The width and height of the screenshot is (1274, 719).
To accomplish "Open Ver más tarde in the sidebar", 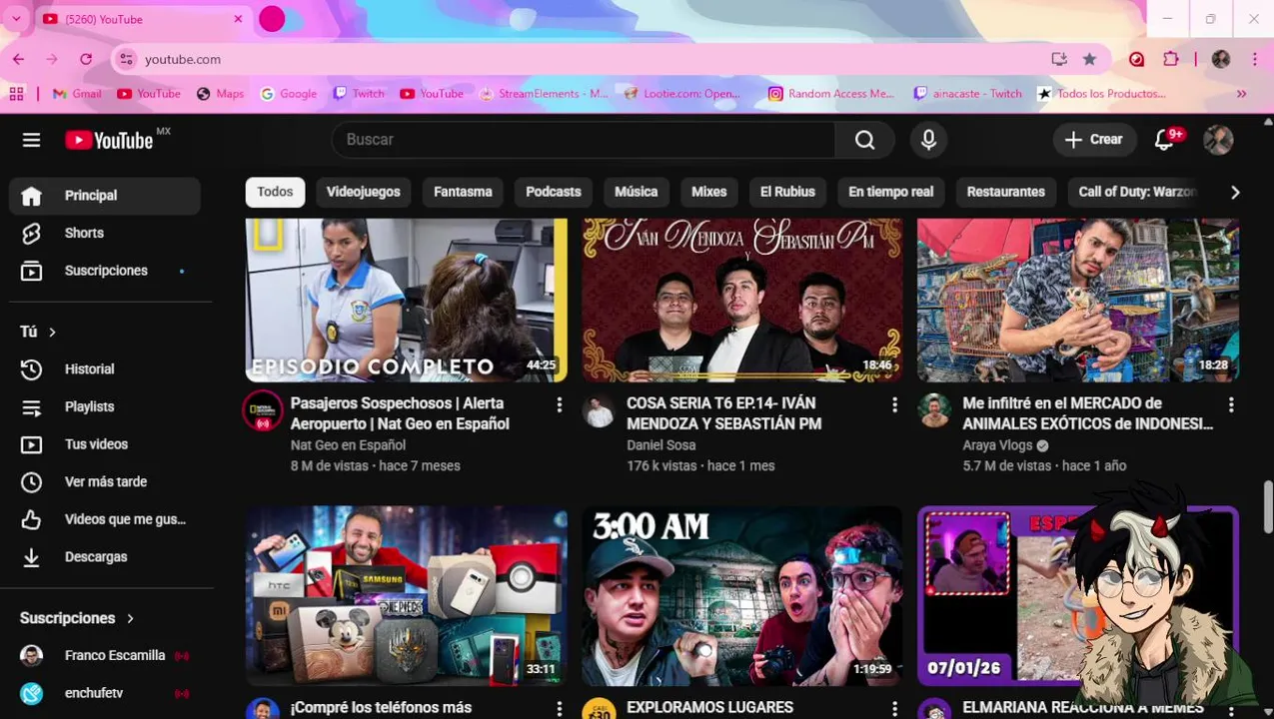I will (x=105, y=481).
